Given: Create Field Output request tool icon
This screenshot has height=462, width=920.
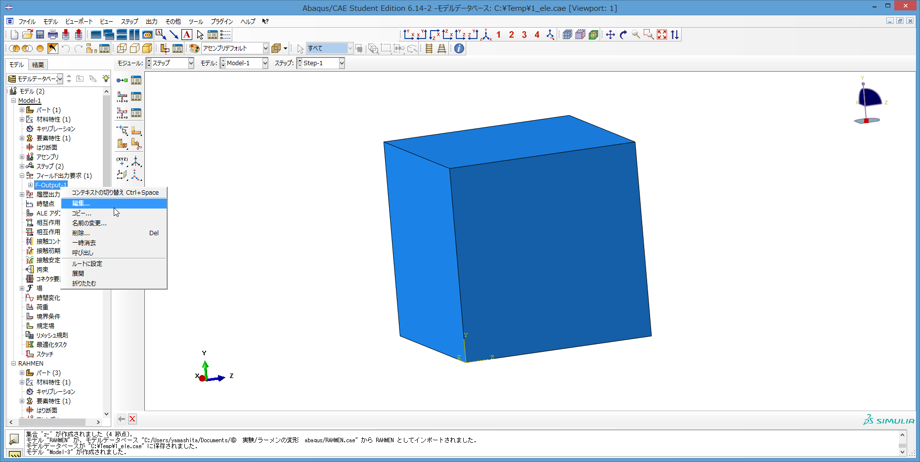Looking at the screenshot, I should (x=122, y=96).
